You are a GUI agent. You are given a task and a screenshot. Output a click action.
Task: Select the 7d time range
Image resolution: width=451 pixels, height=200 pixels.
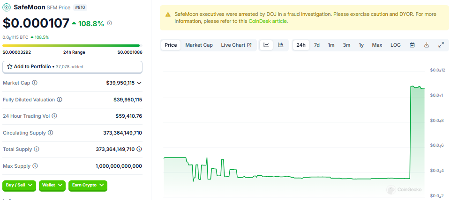pos(317,45)
